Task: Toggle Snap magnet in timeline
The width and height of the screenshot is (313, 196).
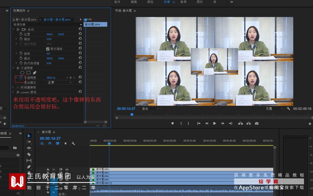Action: click(50, 144)
